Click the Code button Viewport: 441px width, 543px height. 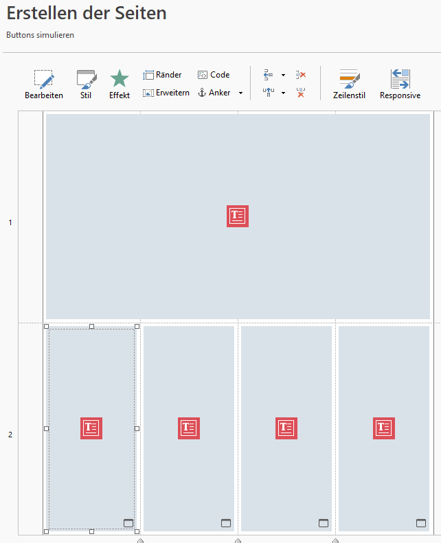tap(214, 75)
